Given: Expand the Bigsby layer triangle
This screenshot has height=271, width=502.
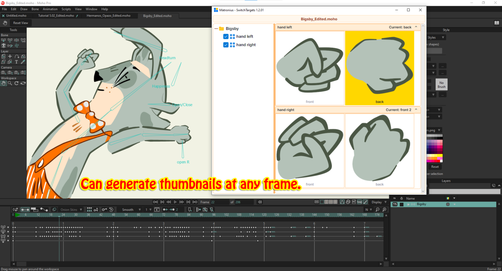Looking at the screenshot, I should click(409, 204).
